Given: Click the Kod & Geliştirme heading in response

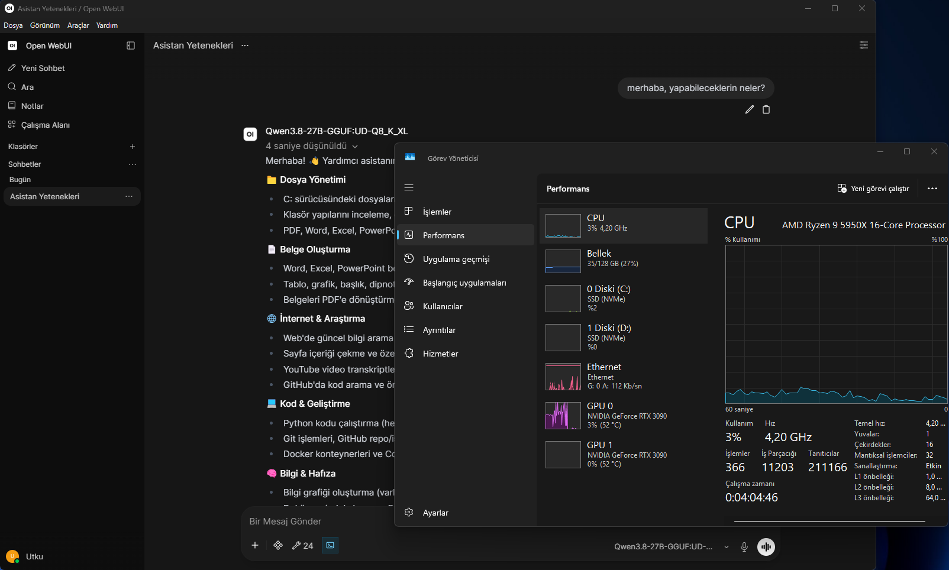Looking at the screenshot, I should 315,404.
